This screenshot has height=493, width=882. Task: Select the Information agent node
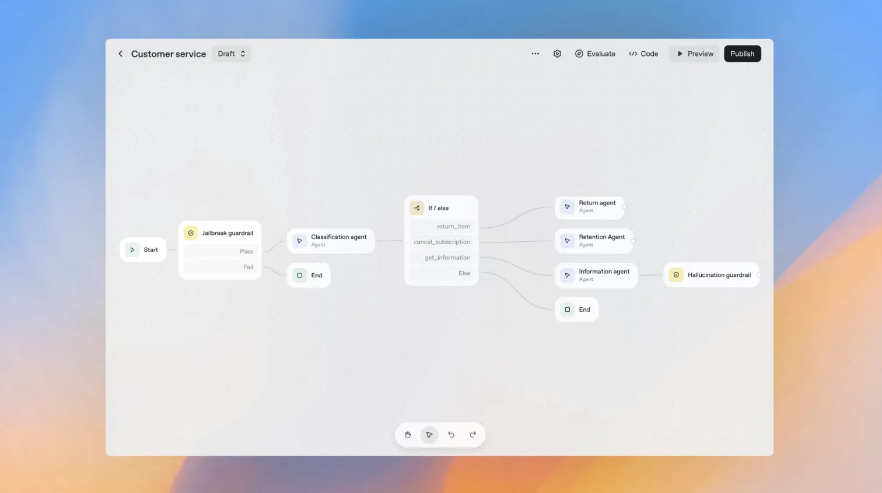click(x=596, y=275)
